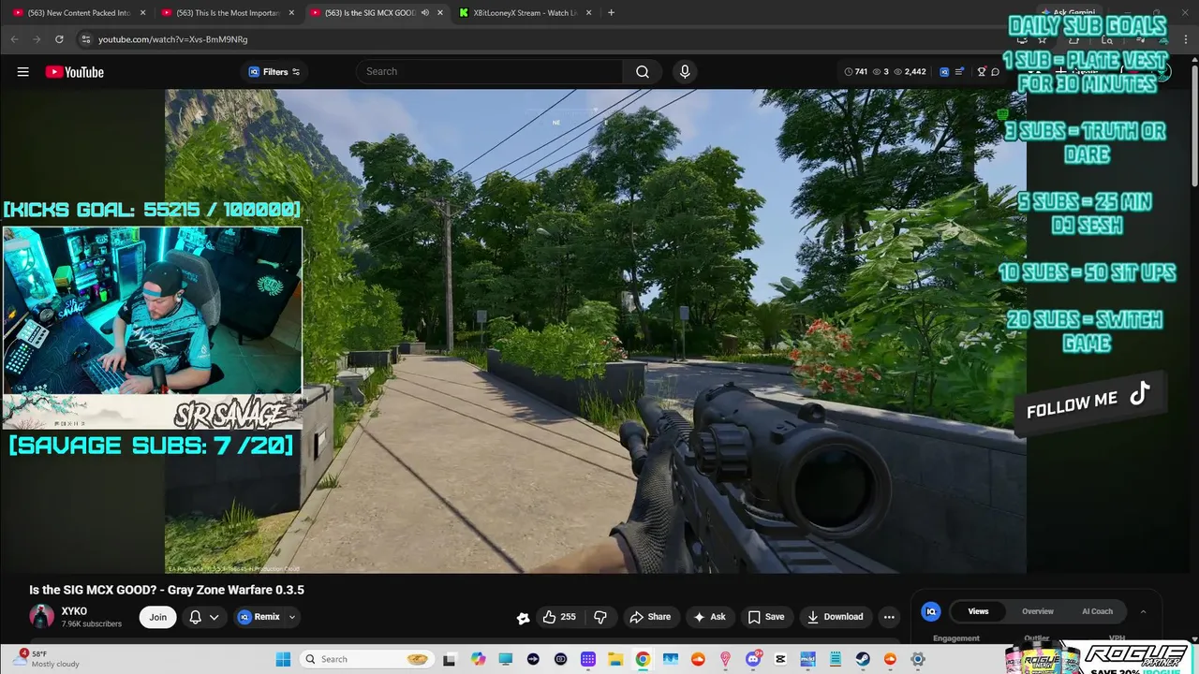
Task: Launch Copilot from the taskbar
Action: tap(479, 659)
